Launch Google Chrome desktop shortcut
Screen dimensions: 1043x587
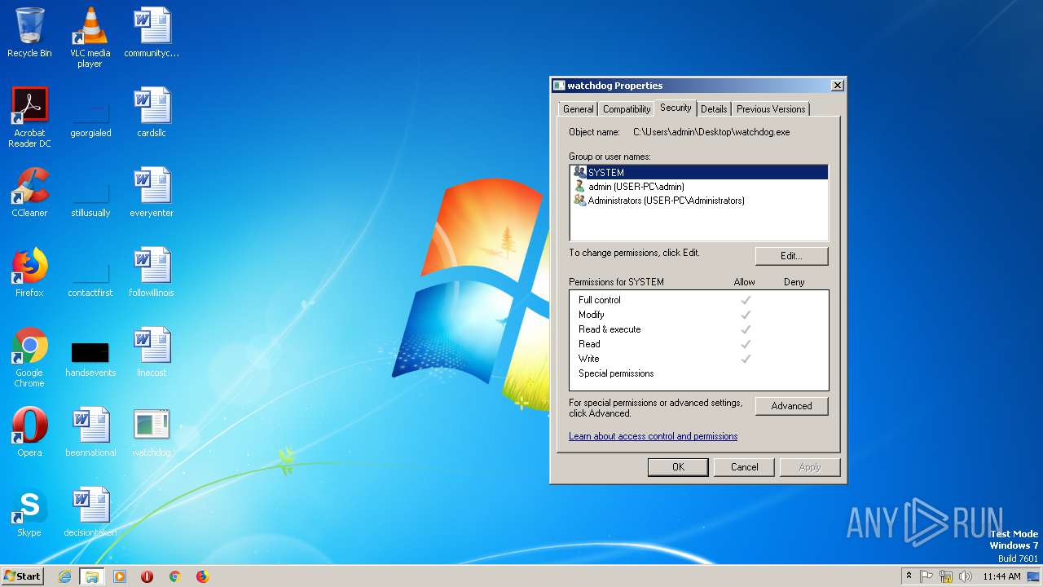tap(29, 357)
